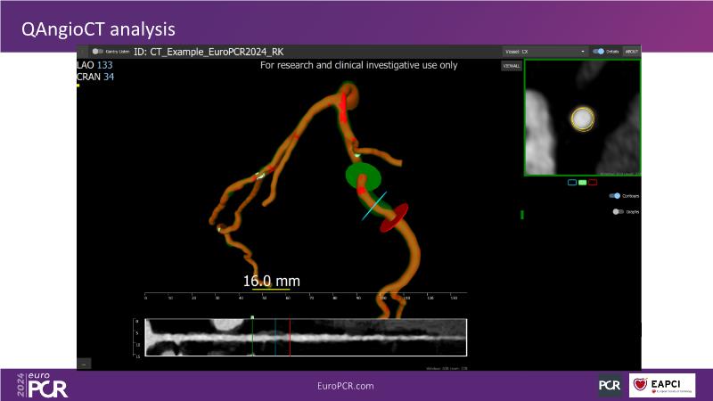713x401 pixels.
Task: Select the blue outlined marker box
Action: 572,182
